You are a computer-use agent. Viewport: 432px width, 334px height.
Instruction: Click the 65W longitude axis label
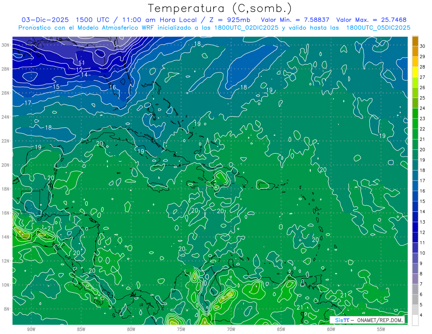coord(281,329)
